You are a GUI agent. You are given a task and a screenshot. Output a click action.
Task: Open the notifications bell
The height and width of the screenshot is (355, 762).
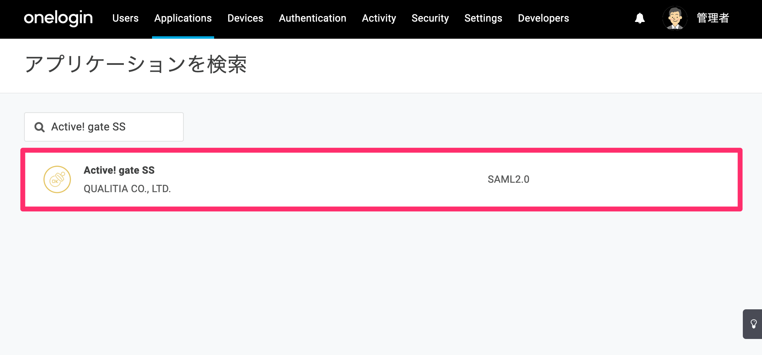(x=640, y=18)
